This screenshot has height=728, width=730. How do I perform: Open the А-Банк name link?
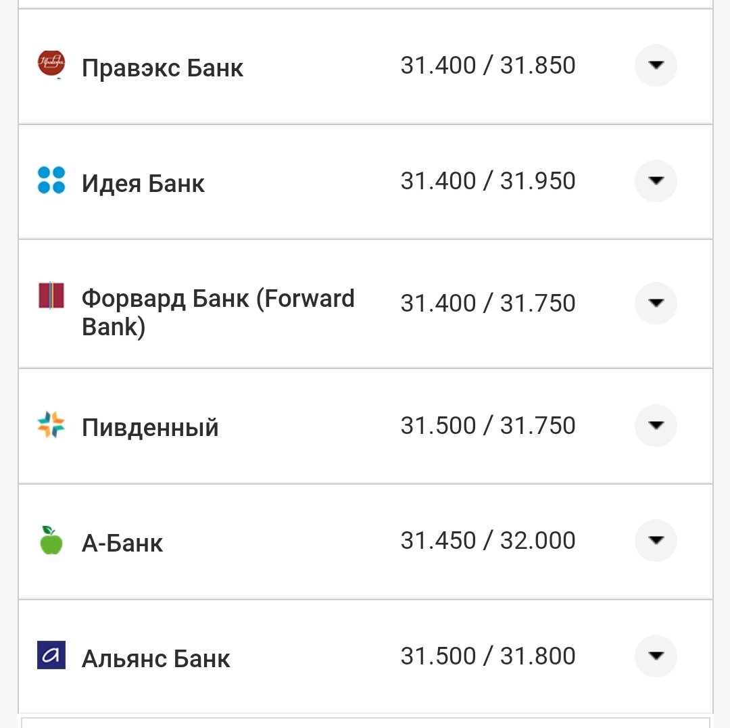(x=122, y=543)
